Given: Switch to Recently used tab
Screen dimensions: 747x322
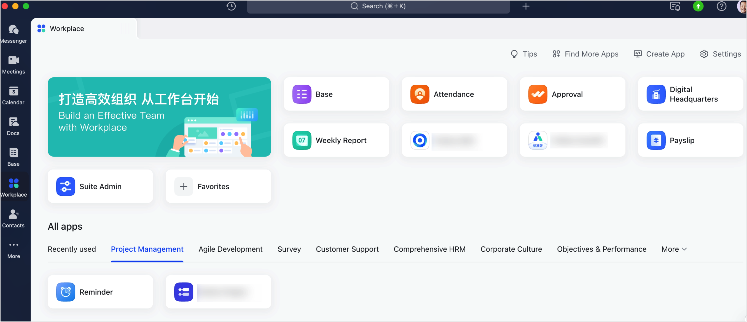Looking at the screenshot, I should [x=72, y=249].
